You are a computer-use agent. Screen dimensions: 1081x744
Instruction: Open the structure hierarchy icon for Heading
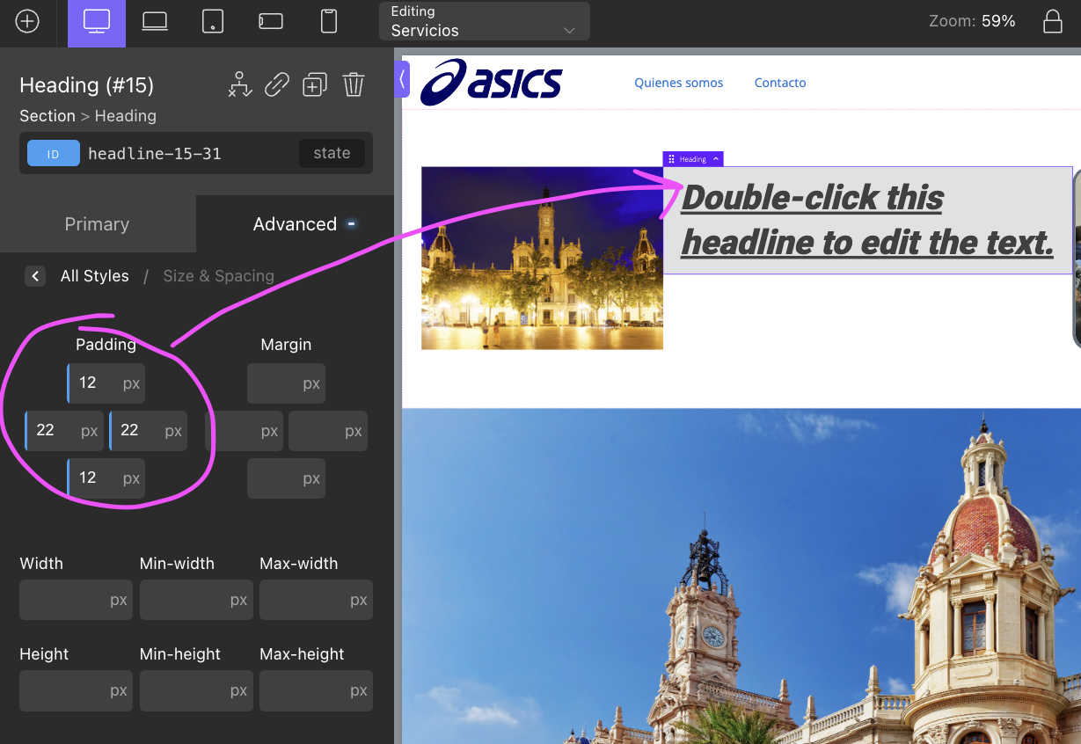[x=240, y=84]
